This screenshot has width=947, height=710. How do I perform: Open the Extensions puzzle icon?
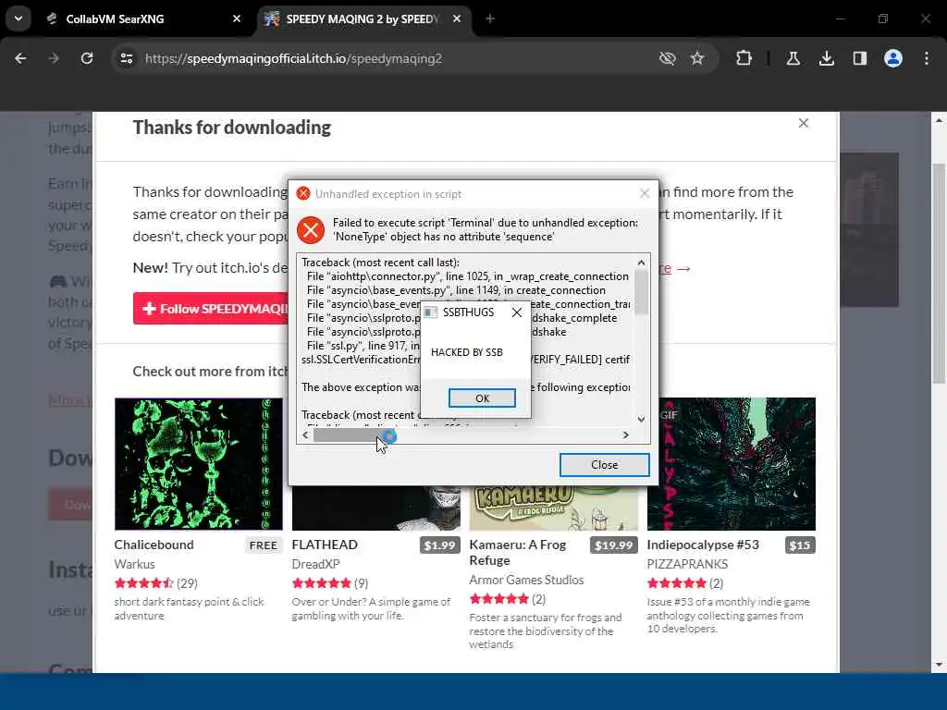(x=744, y=58)
